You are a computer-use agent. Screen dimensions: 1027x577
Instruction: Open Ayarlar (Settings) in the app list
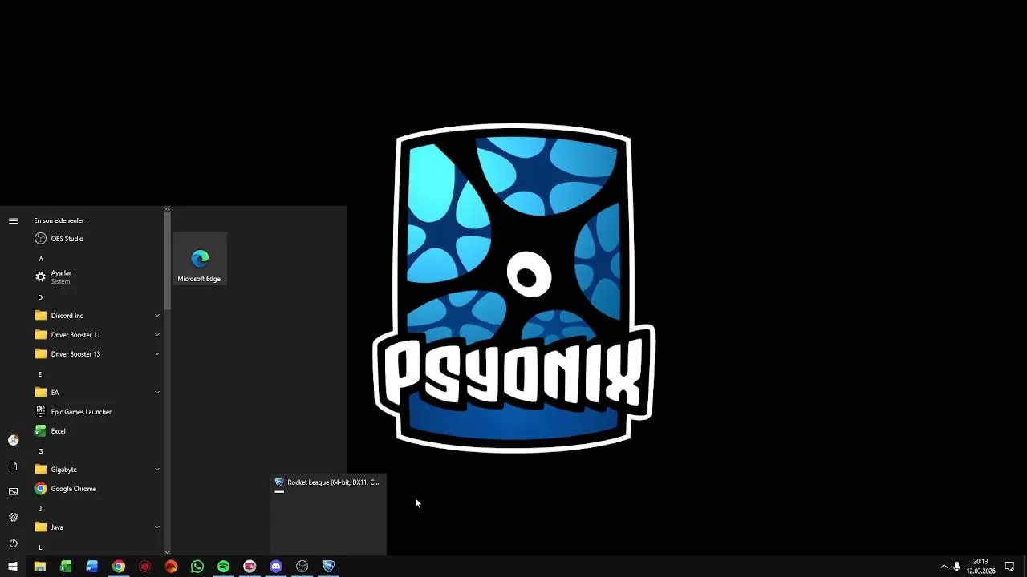pos(96,277)
